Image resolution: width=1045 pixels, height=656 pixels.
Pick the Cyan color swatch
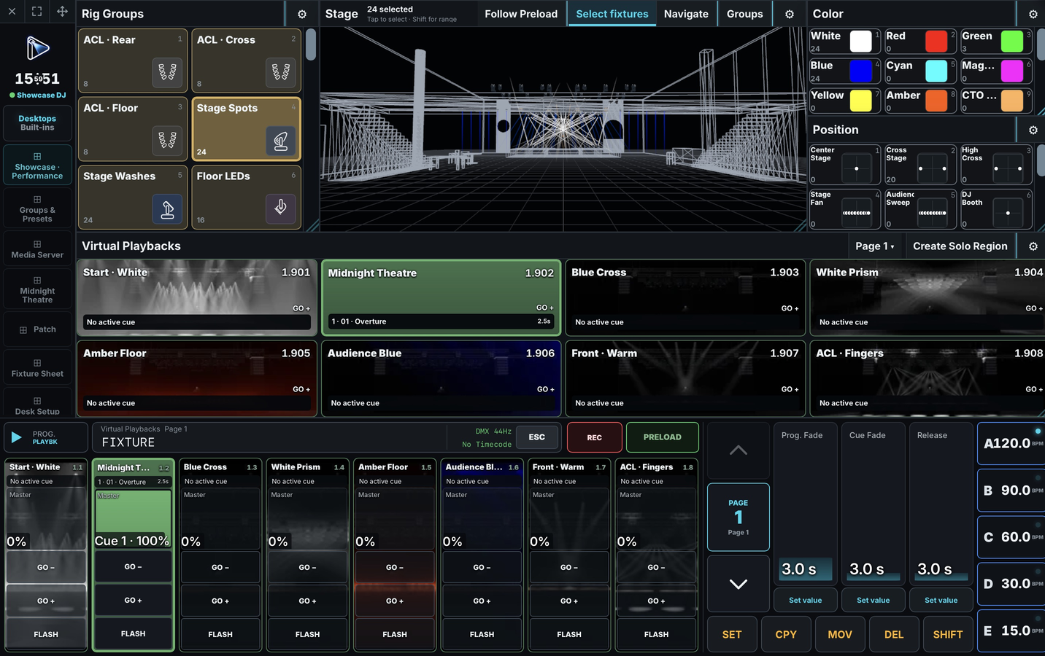click(936, 71)
